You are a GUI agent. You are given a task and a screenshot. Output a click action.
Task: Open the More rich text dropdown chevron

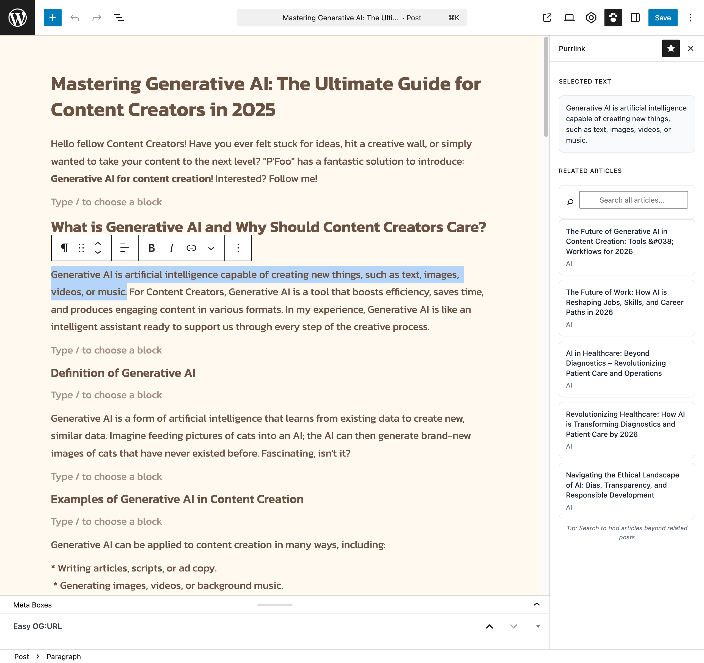point(211,248)
